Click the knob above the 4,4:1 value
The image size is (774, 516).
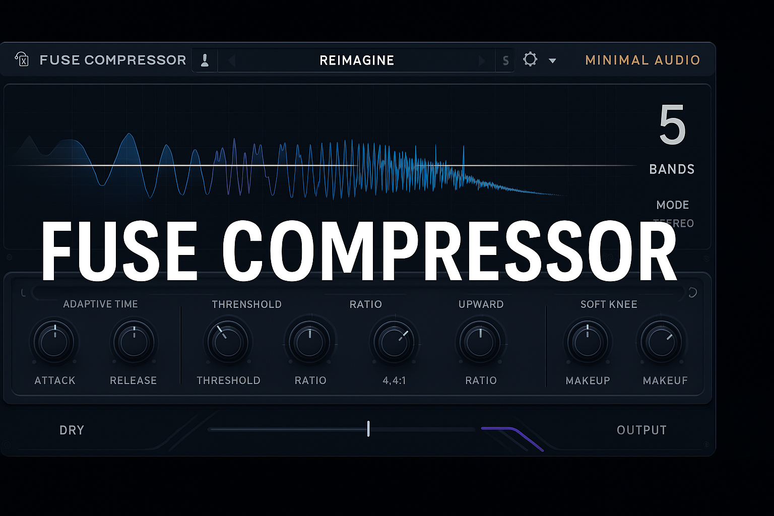394,343
